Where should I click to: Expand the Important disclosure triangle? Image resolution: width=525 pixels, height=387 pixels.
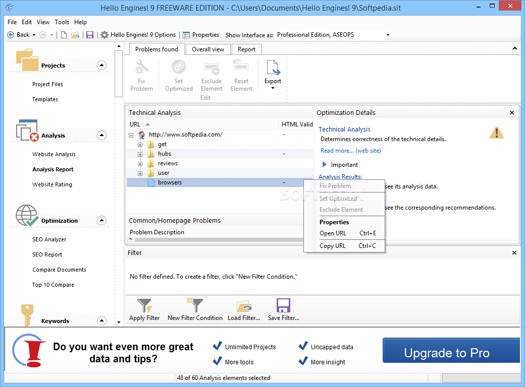point(324,164)
